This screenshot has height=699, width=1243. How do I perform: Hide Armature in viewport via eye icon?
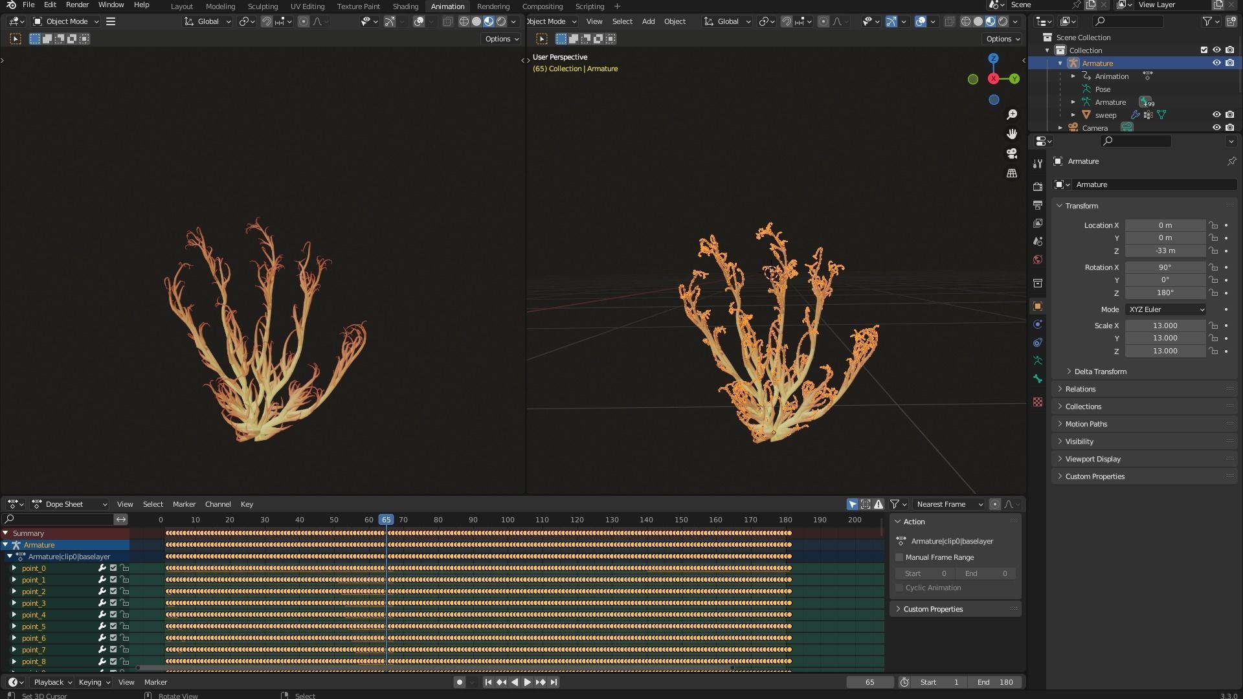tap(1216, 63)
